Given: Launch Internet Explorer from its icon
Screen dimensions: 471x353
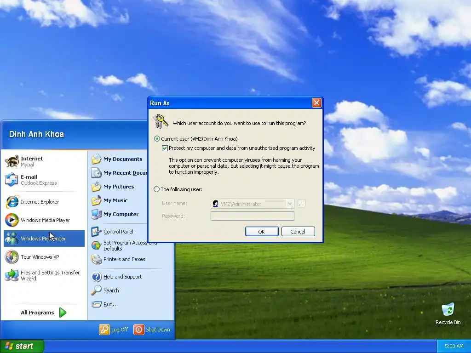Looking at the screenshot, I should [11, 202].
